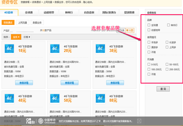Open the 国际/港澳台 tab
Image resolution: width=183 pixels, height=126 pixels.
click(x=109, y=12)
